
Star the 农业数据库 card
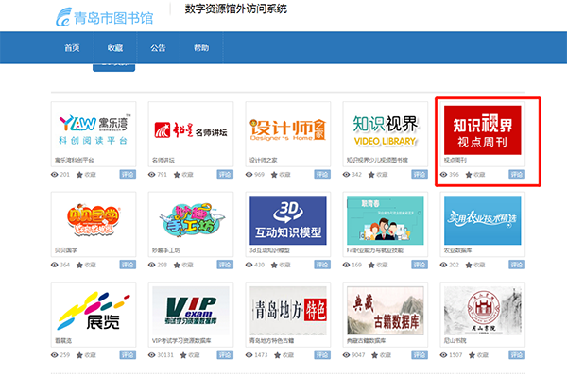[469, 266]
